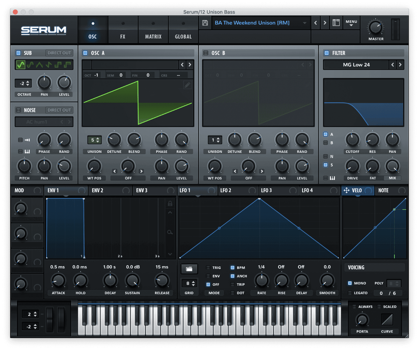Disable OSC A power switch
Viewport: 419px width, 350px height.
[85, 53]
